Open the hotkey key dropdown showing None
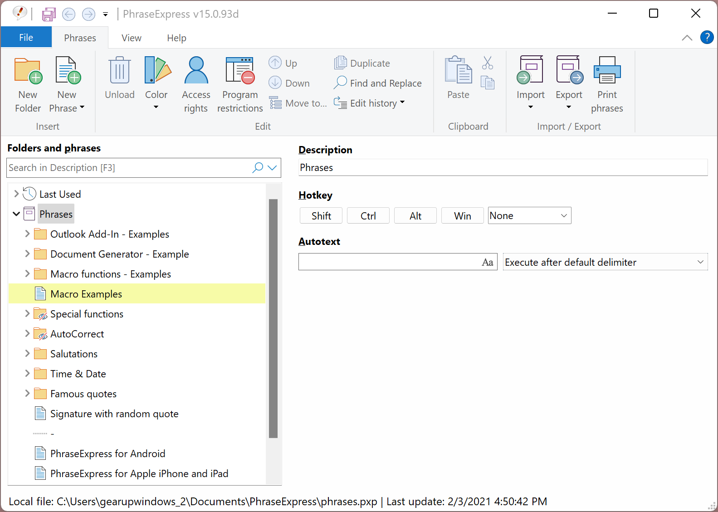Image resolution: width=718 pixels, height=512 pixels. click(x=529, y=215)
